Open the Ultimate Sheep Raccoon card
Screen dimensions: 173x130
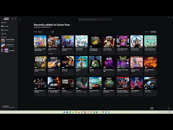(150, 45)
